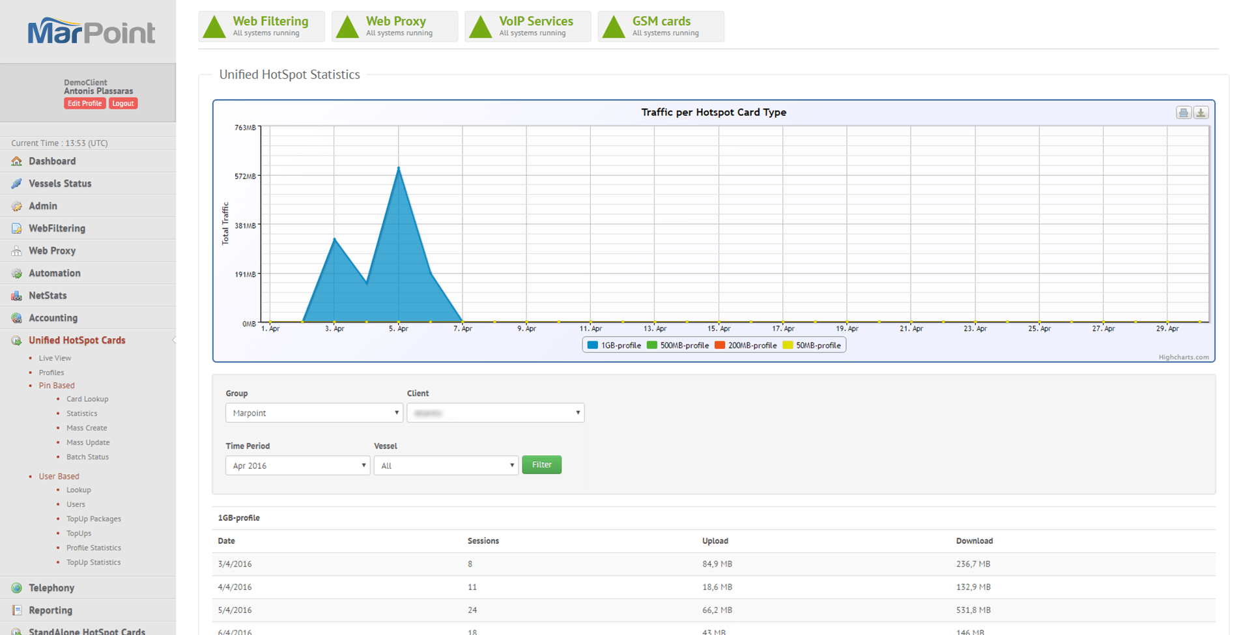Click GSM cards status triangle icon
The height and width of the screenshot is (635, 1241).
tap(614, 27)
